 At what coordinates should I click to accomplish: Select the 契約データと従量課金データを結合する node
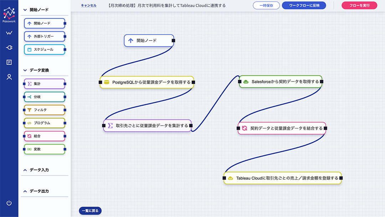(x=282, y=128)
